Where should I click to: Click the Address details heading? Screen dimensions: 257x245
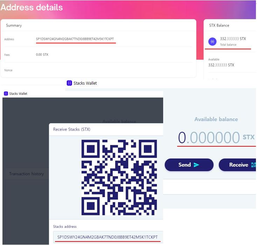(x=32, y=7)
